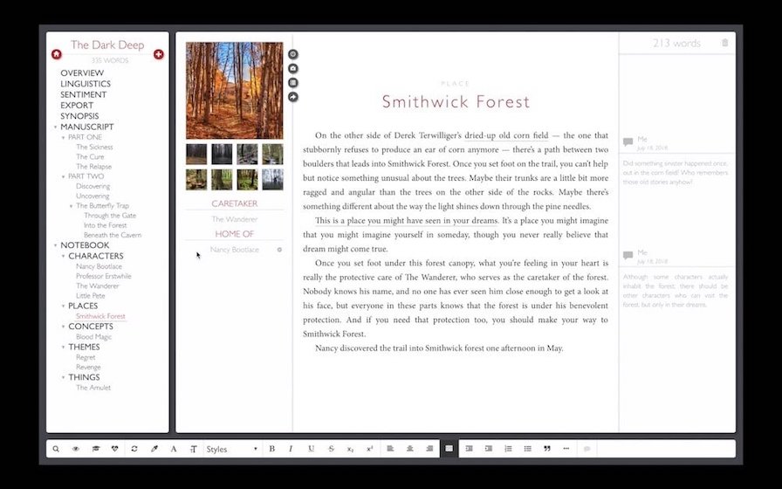This screenshot has width=782, height=489.
Task: Open the Styles dropdown
Action: (232, 449)
